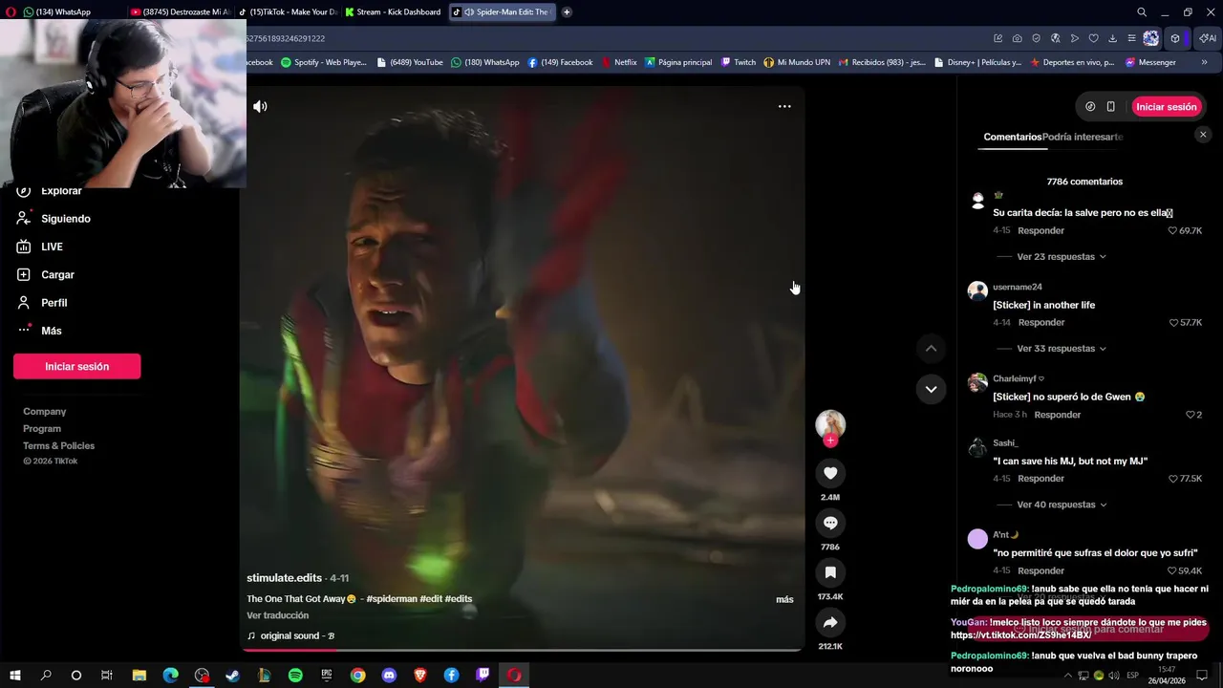Open Netflix bookmark
Viewport: 1223px width, 688px height.
click(618, 62)
